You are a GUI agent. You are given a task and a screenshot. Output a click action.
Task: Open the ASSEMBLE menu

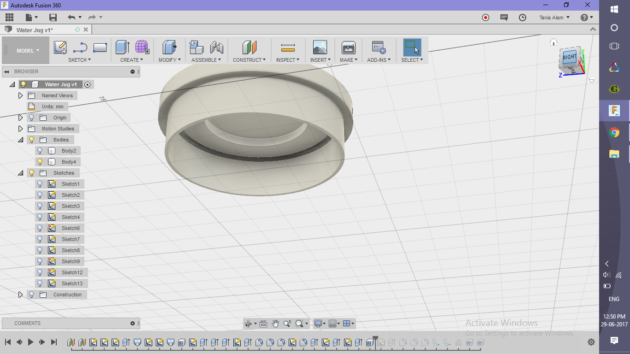(x=206, y=60)
